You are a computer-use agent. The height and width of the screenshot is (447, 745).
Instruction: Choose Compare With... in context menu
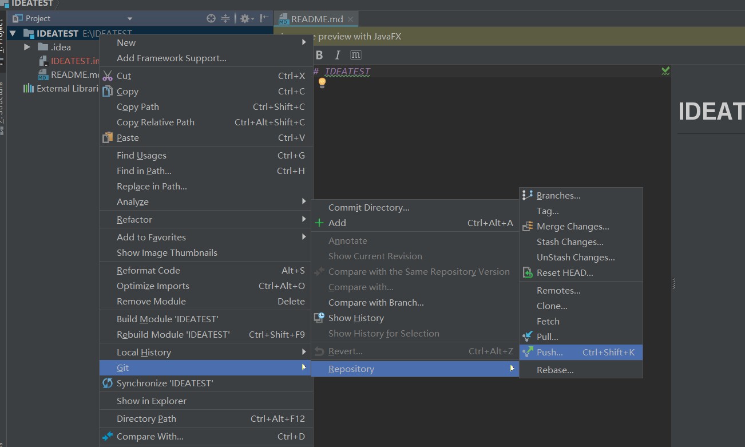point(206,436)
